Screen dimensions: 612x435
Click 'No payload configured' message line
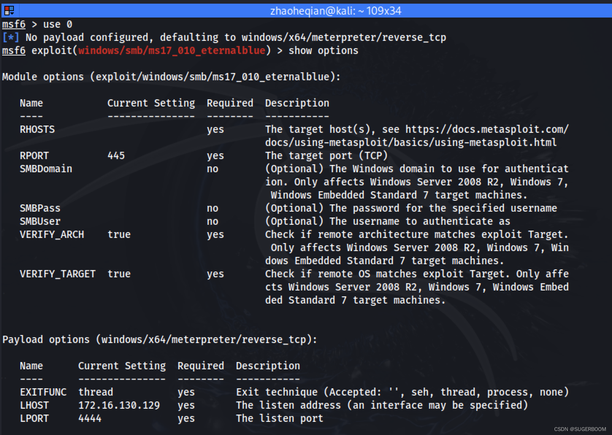coord(236,38)
